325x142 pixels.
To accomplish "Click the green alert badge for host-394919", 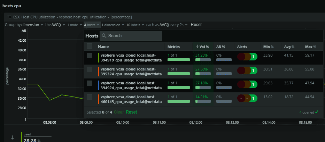I will (254, 57).
